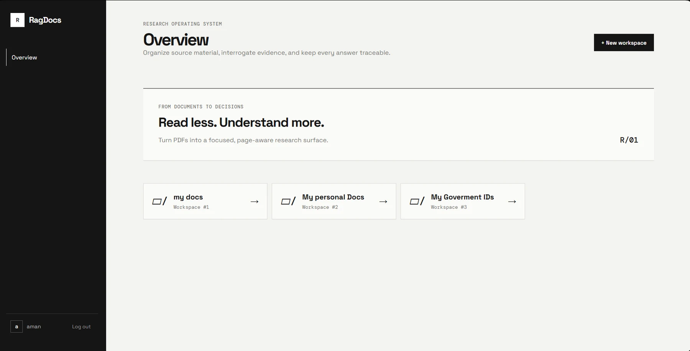Image resolution: width=690 pixels, height=351 pixels.
Task: Click the RagDocs brand name
Action: (45, 20)
